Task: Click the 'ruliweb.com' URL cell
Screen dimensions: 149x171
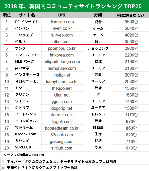Action: [62, 35]
